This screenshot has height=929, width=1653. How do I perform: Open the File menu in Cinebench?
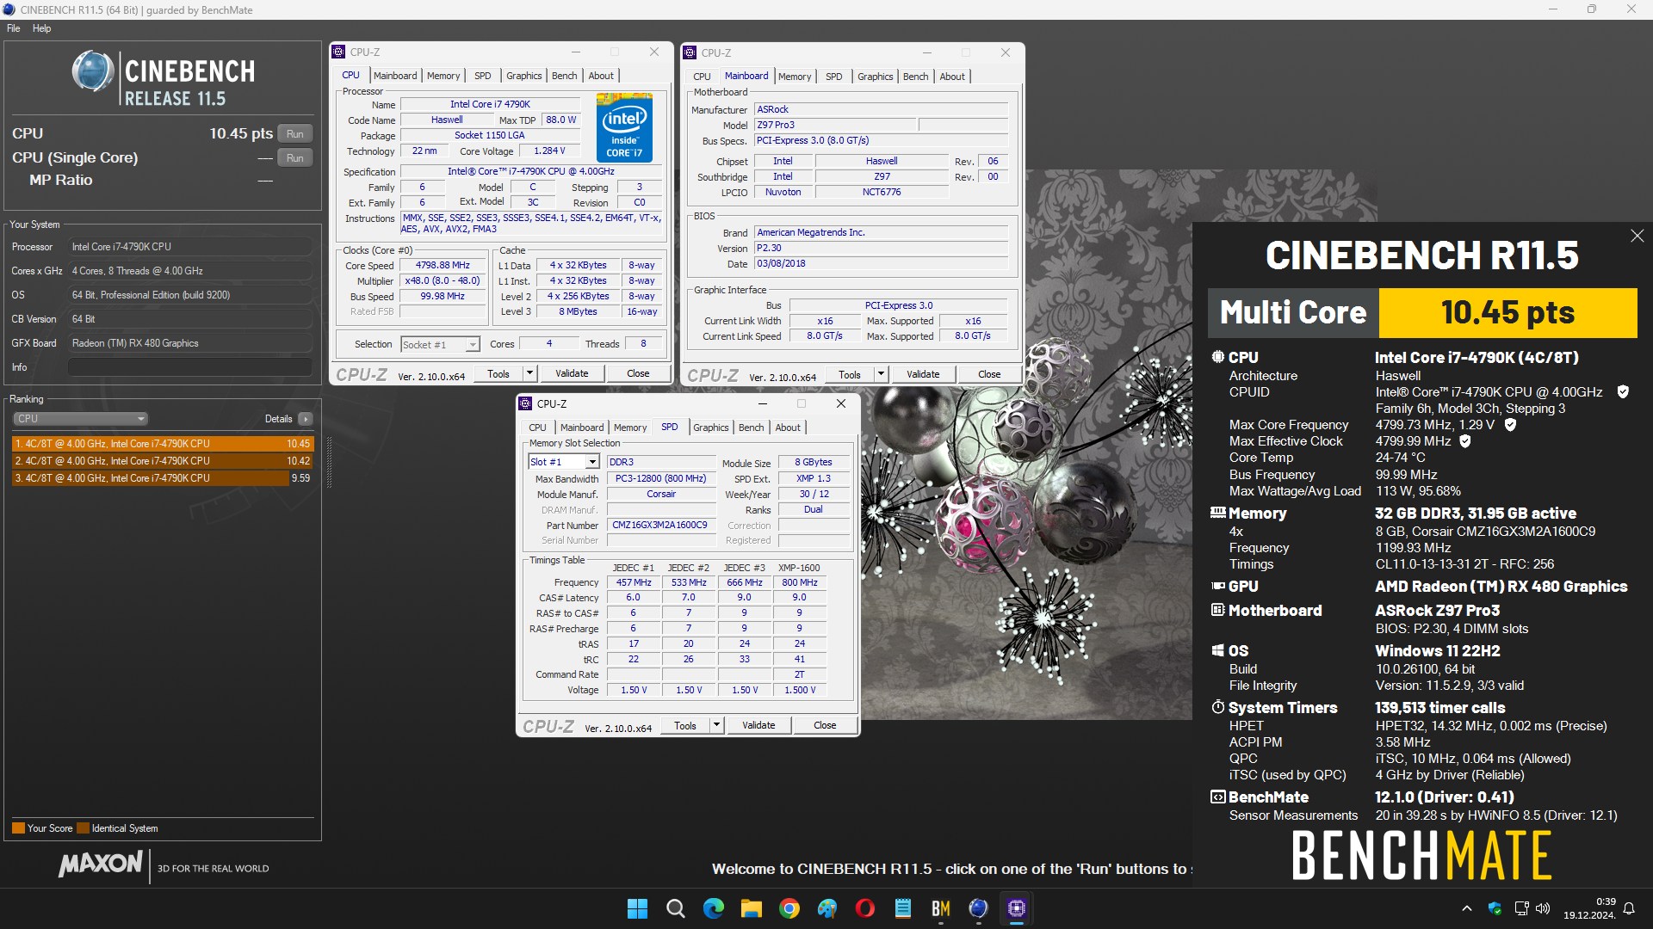(x=14, y=28)
